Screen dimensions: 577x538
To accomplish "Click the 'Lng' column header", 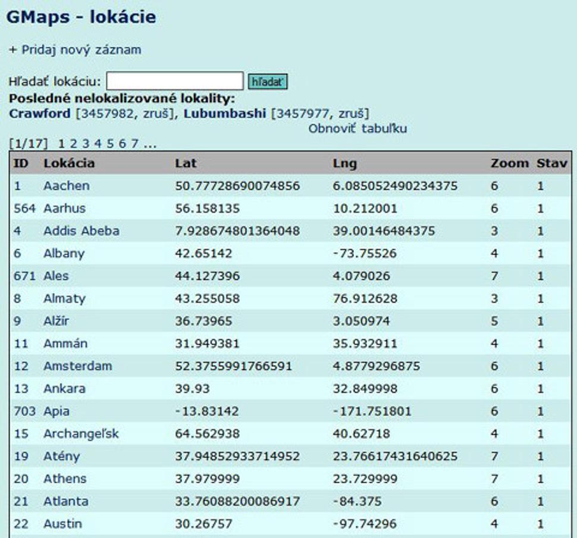I will click(x=344, y=163).
